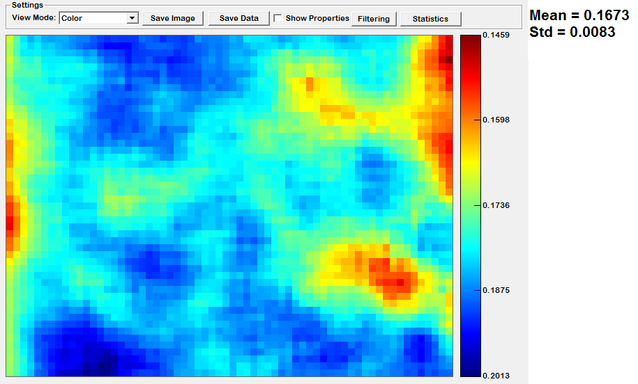This screenshot has width=638, height=384.
Task: Click the Save Data button
Action: (x=238, y=19)
